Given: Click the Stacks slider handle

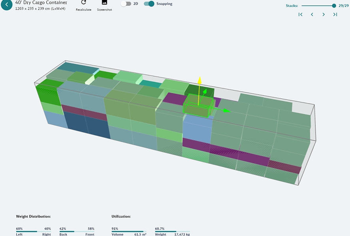Looking at the screenshot, I should click(334, 6).
